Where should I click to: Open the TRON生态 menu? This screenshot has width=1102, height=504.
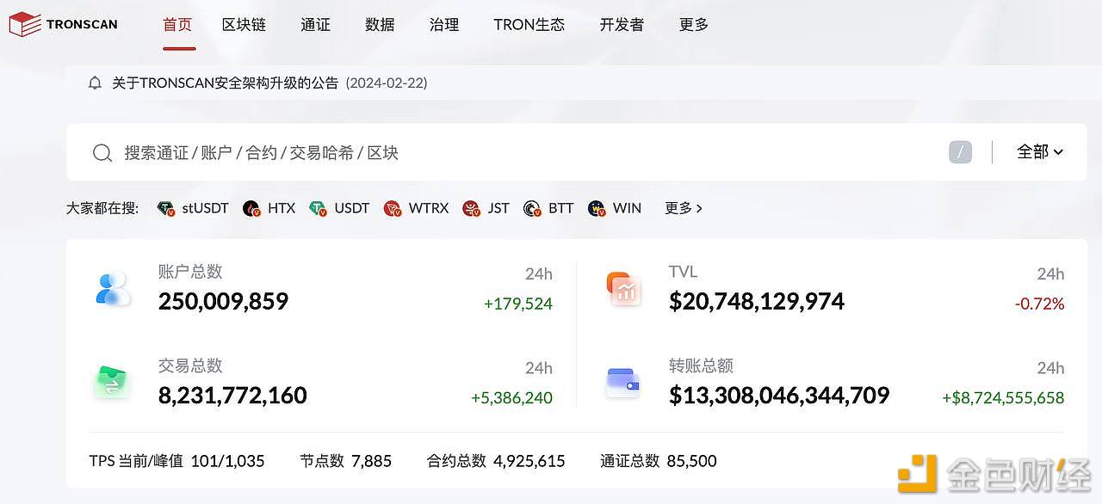pyautogui.click(x=529, y=25)
